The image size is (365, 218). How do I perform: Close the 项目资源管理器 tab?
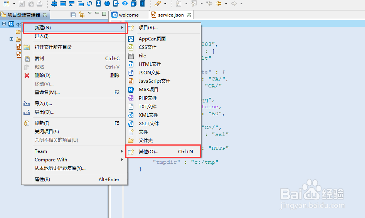click(x=45, y=15)
